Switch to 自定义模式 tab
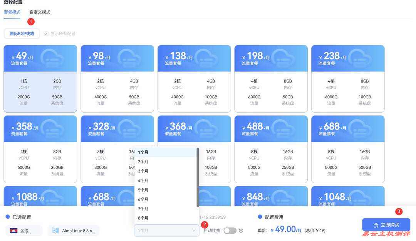The image size is (416, 241). pyautogui.click(x=40, y=12)
